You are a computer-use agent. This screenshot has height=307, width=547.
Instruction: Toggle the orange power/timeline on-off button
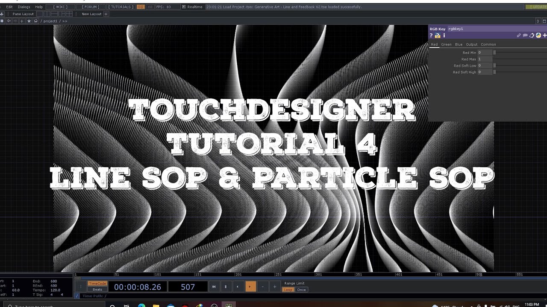(141, 7)
